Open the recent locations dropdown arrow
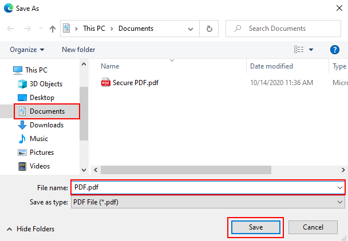The image size is (348, 241). 41,29
